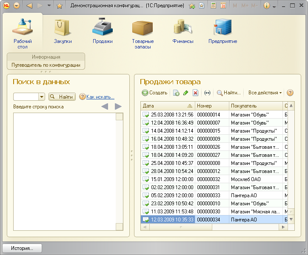
Task: Open the 1C main menu dropdown
Action: coord(17,6)
